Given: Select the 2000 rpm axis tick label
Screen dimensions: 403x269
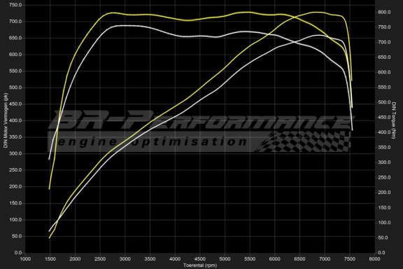Looking at the screenshot, I should [75, 258].
